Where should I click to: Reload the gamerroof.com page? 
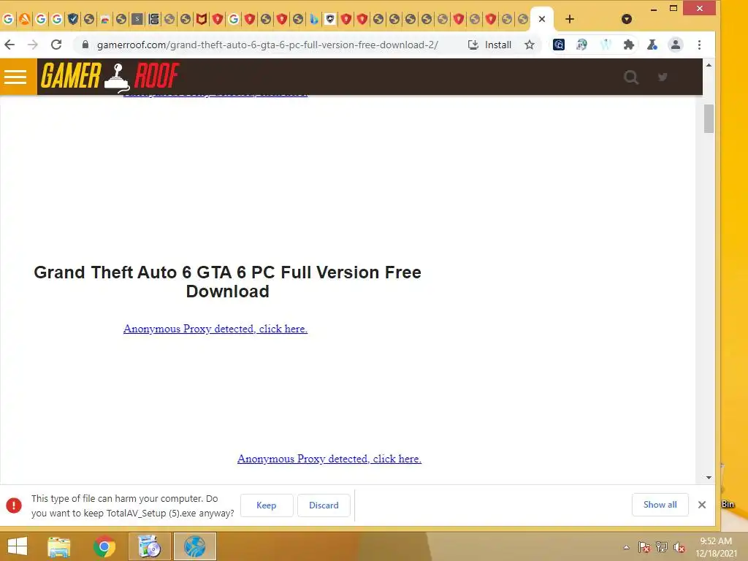(x=56, y=45)
